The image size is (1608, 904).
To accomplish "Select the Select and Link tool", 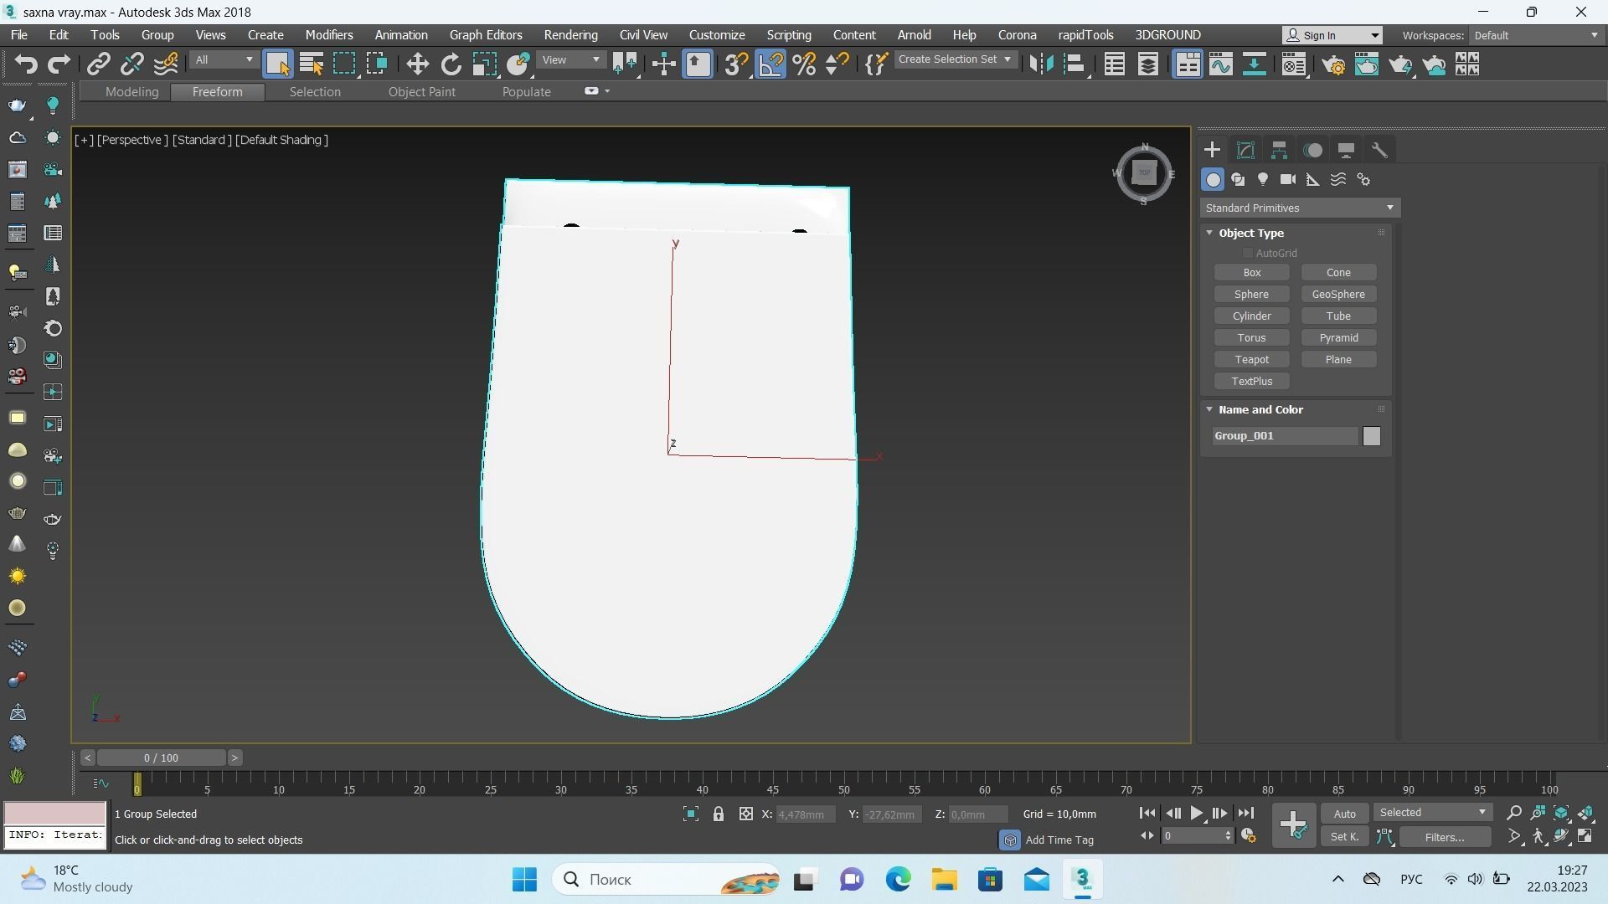I will pos(99,64).
